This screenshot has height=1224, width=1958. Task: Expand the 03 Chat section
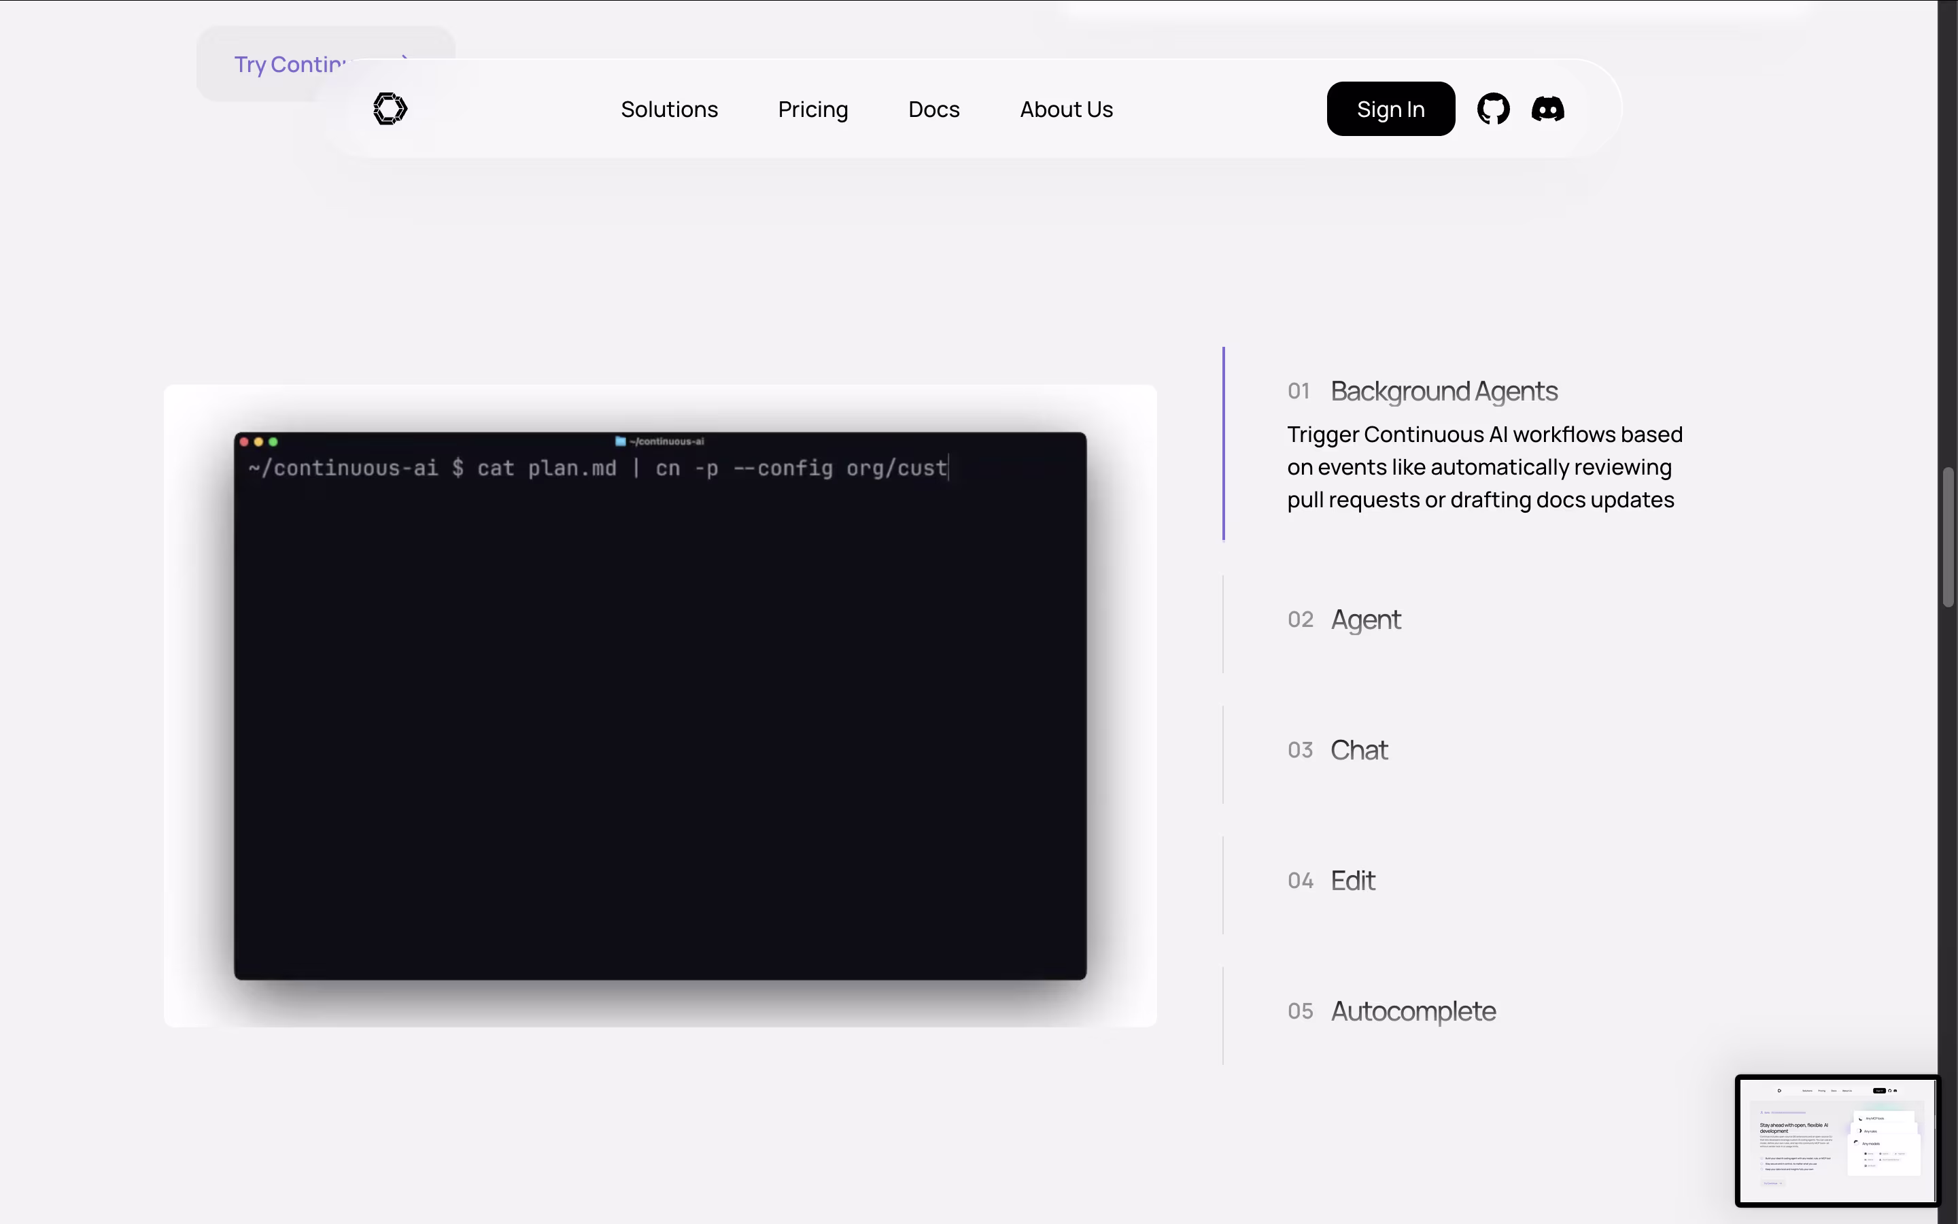coord(1337,751)
